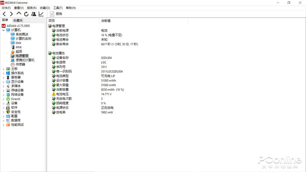This screenshot has height=172, width=306.
Task: Collapse the 计算机 tree node
Action: 3,30
